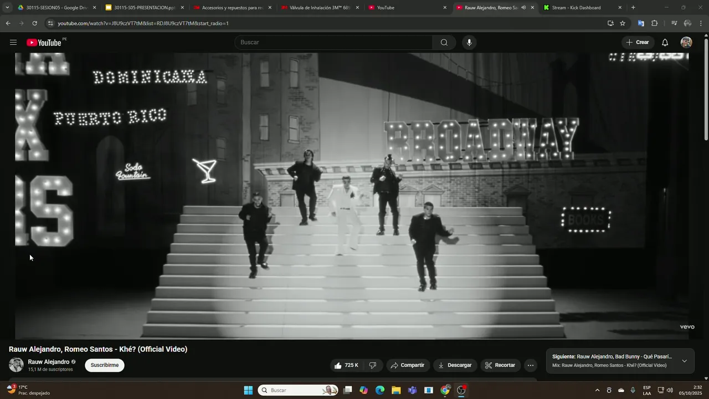Open more actions three-dot menu
Viewport: 709px width, 399px height.
pyautogui.click(x=531, y=365)
